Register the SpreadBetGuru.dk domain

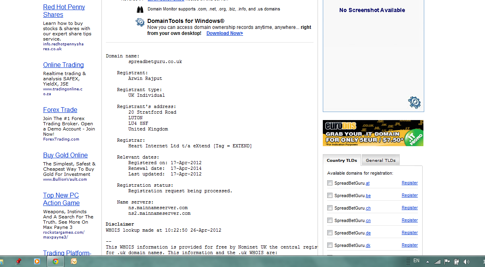[410, 245]
